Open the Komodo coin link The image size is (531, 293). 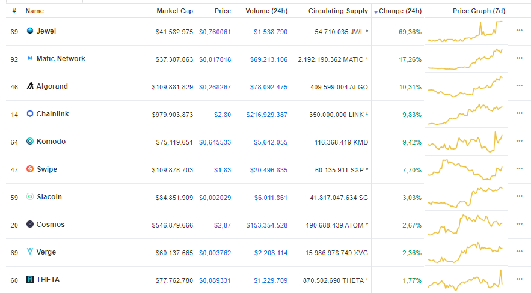coord(51,142)
